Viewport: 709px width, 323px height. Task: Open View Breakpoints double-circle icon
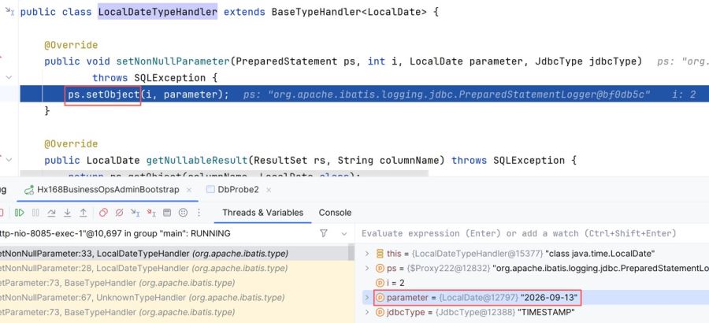pos(103,213)
